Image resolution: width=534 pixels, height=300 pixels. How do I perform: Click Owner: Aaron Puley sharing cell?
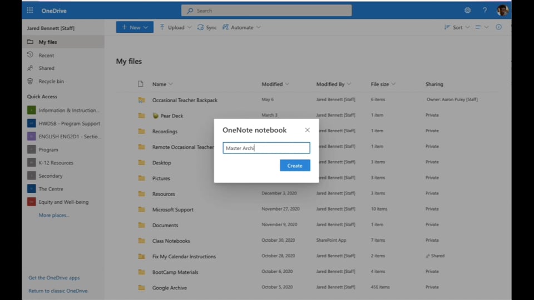pos(452,99)
